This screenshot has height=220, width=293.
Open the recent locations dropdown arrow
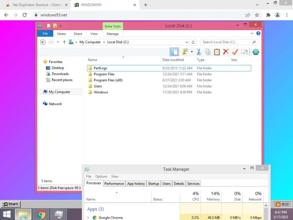point(58,42)
